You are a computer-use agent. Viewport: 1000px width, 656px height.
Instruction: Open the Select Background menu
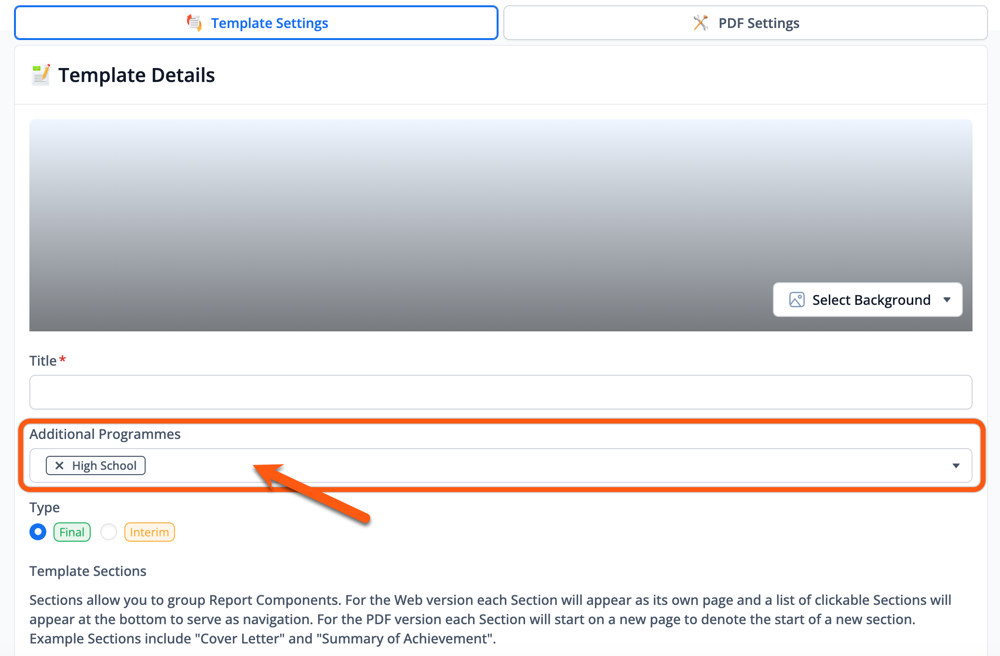(867, 300)
